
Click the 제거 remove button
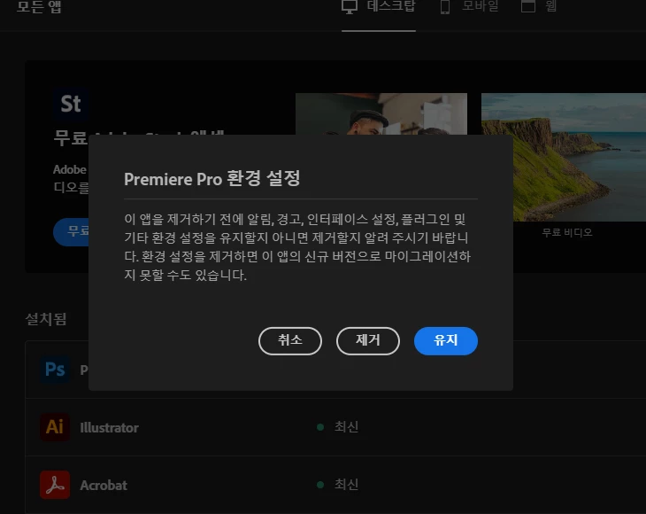(x=368, y=340)
